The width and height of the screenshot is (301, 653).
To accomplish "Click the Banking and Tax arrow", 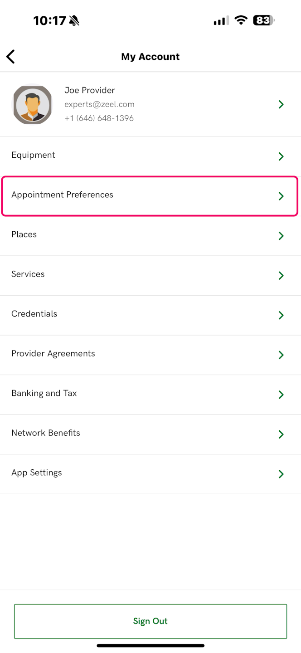I will [x=281, y=395].
